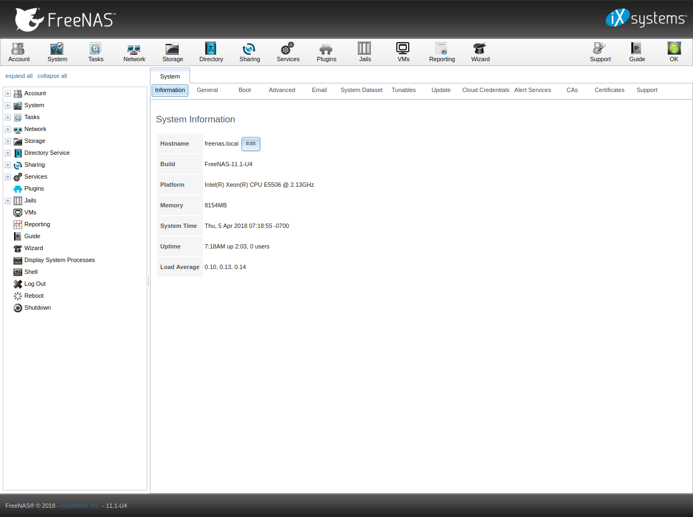
Task: Select the Jails icon in the toolbar
Action: (364, 51)
